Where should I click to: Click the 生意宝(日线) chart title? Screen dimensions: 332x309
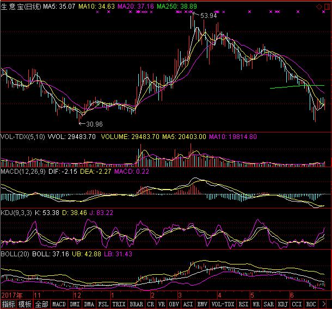(x=21, y=7)
